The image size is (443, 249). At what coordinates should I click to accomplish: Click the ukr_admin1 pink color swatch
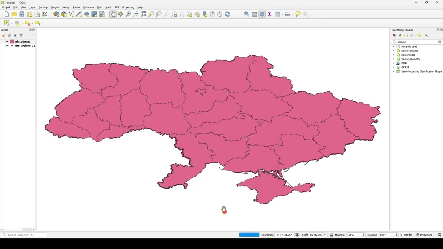pos(12,41)
